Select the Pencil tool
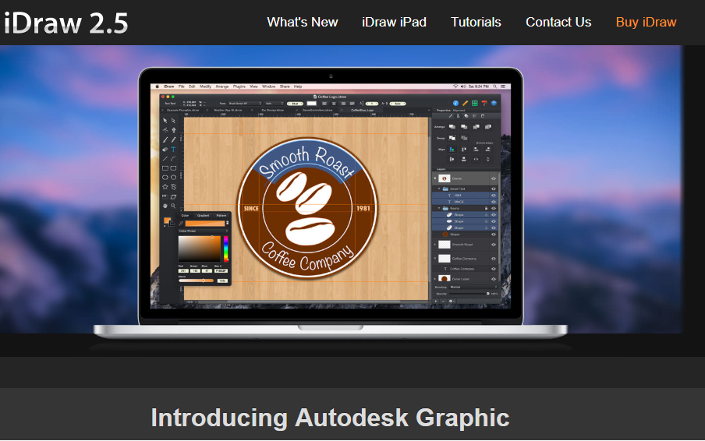 click(x=174, y=139)
